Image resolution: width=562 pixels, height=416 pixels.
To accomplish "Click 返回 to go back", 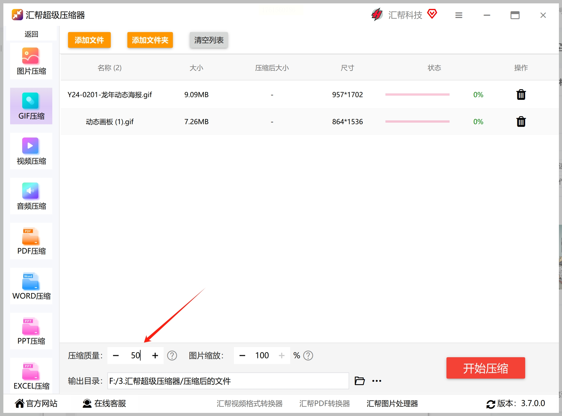I will click(31, 34).
